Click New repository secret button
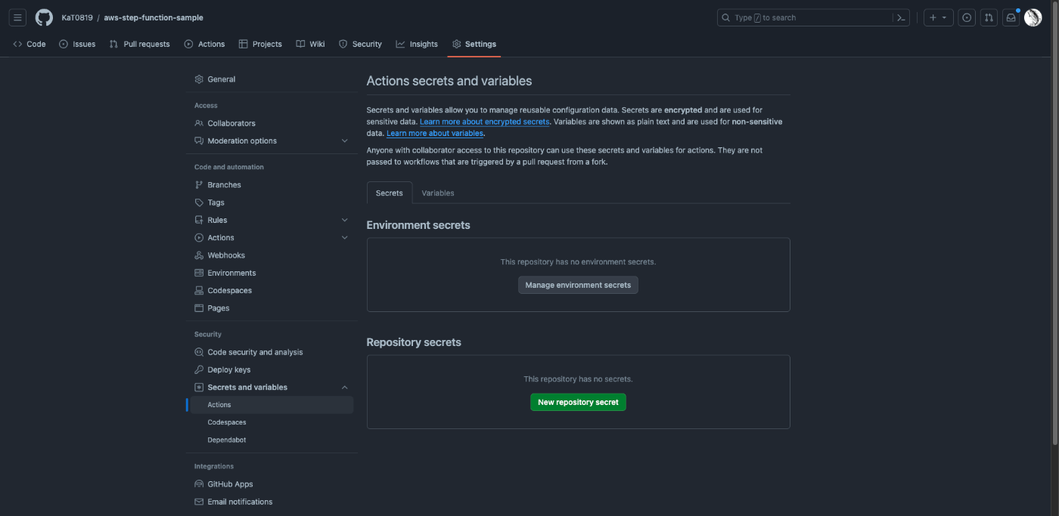 [578, 402]
